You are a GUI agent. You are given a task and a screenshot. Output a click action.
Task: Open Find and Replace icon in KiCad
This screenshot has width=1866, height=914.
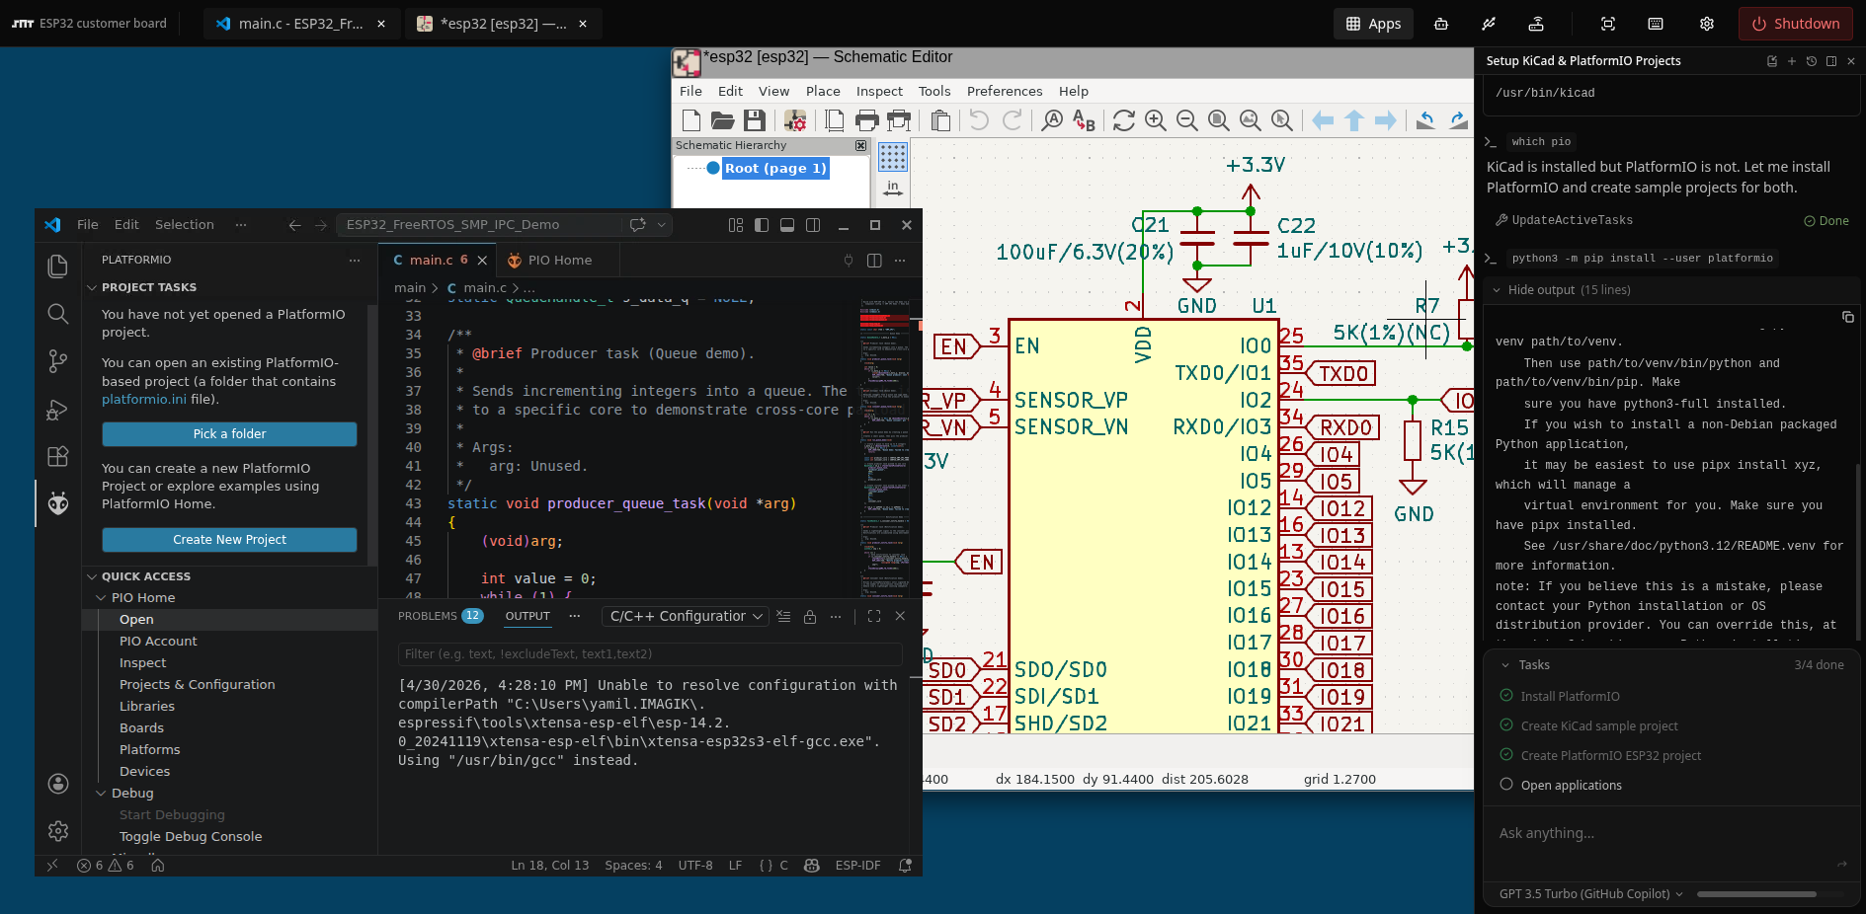1085,120
